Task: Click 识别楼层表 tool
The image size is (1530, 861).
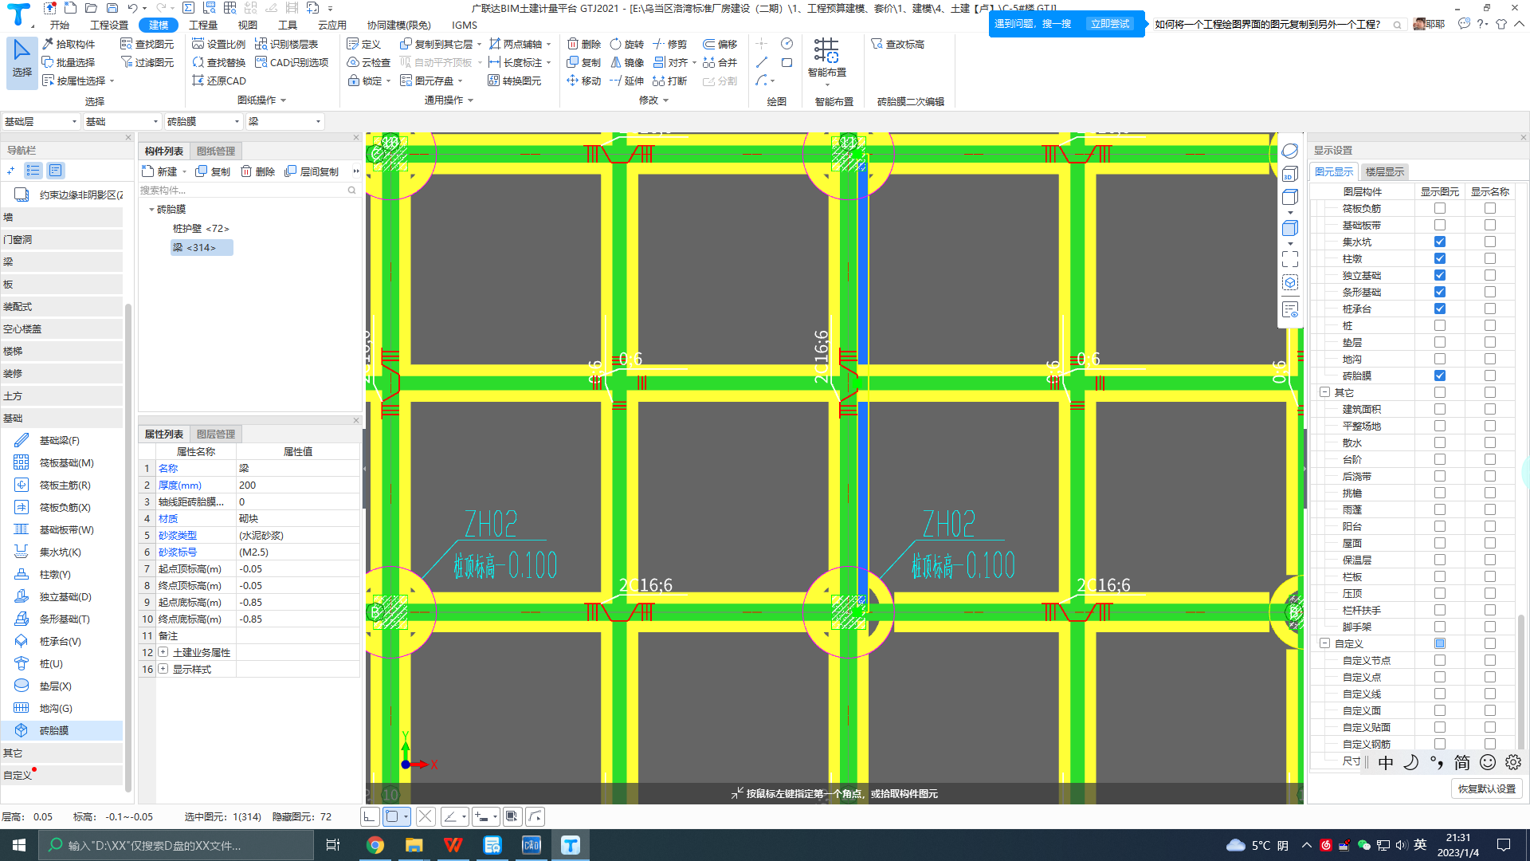Action: tap(287, 44)
